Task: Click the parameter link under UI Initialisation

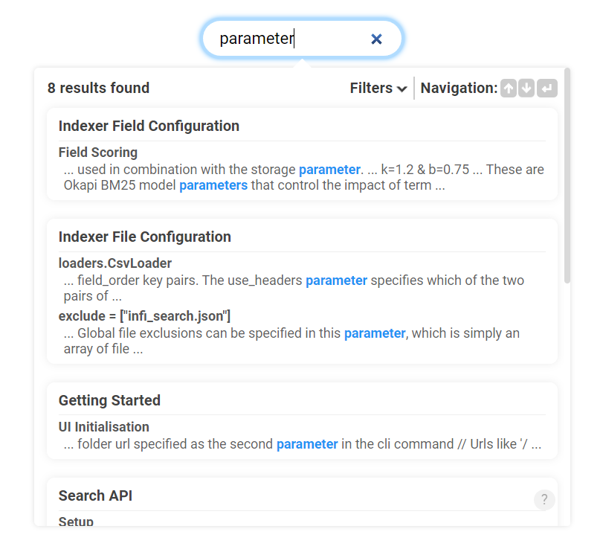Action: [x=307, y=444]
